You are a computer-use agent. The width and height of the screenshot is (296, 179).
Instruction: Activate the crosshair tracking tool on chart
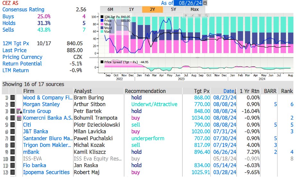186,15
